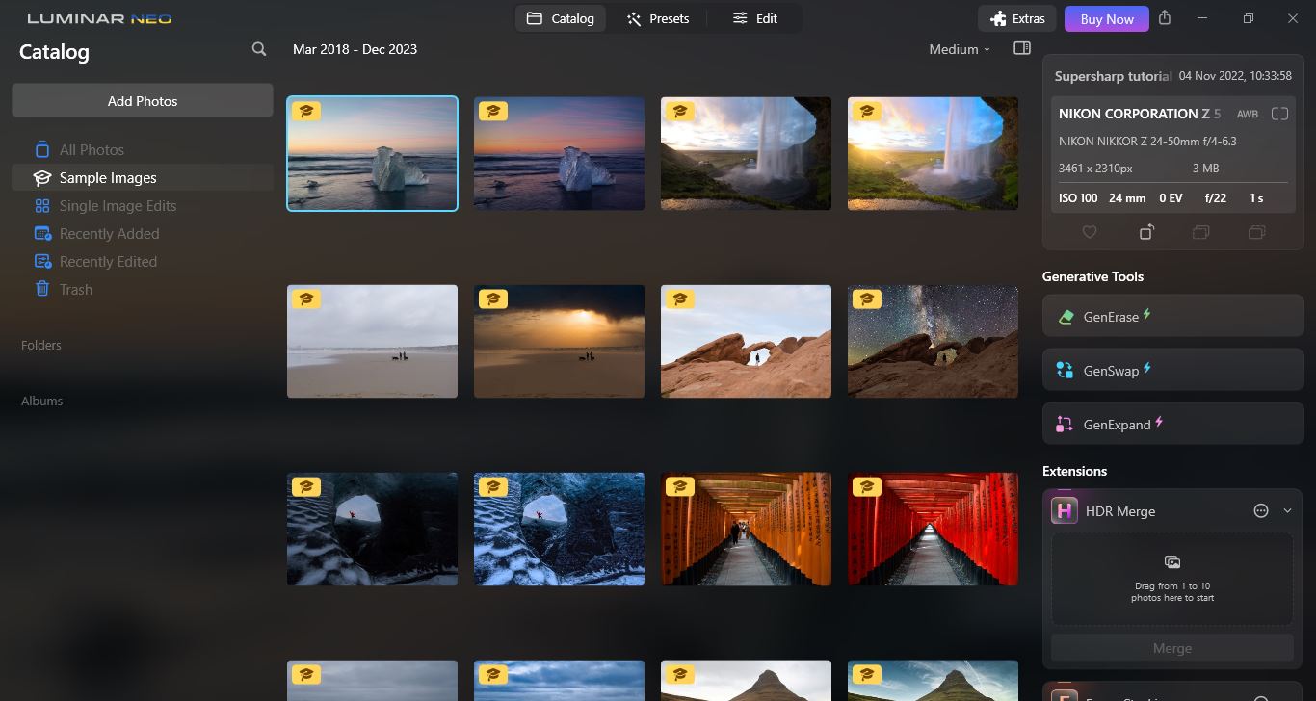The height and width of the screenshot is (701, 1316).
Task: Select the daytime rock arch thumbnail
Action: [746, 341]
